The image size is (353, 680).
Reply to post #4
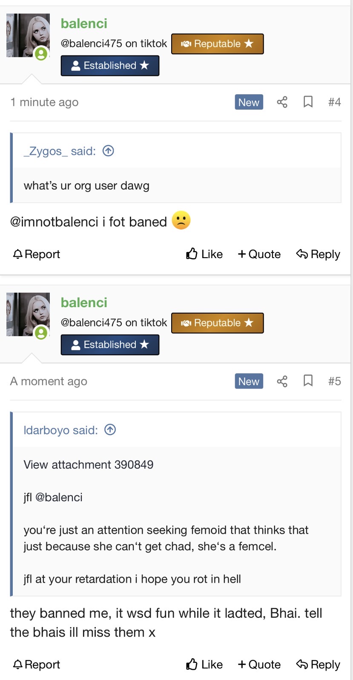coord(318,254)
